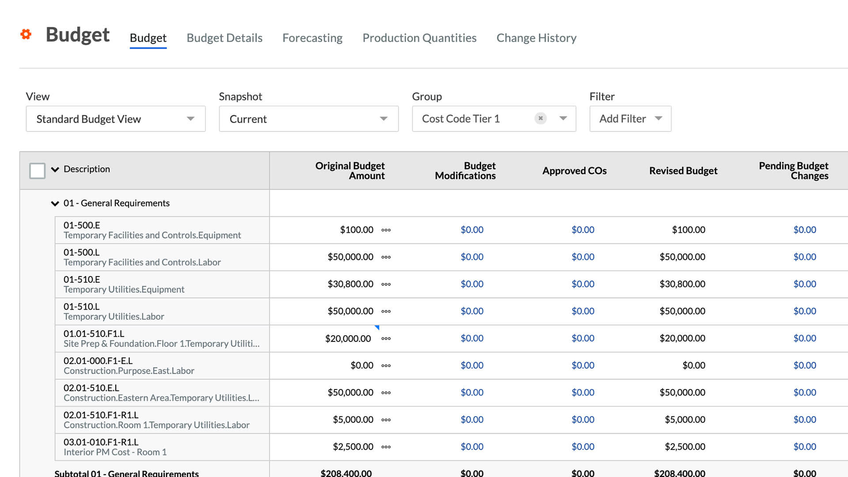Expand the Description column tree expander
848x477 pixels.
tap(55, 169)
